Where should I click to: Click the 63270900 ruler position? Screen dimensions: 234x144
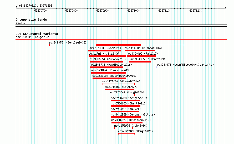coord(103,11)
